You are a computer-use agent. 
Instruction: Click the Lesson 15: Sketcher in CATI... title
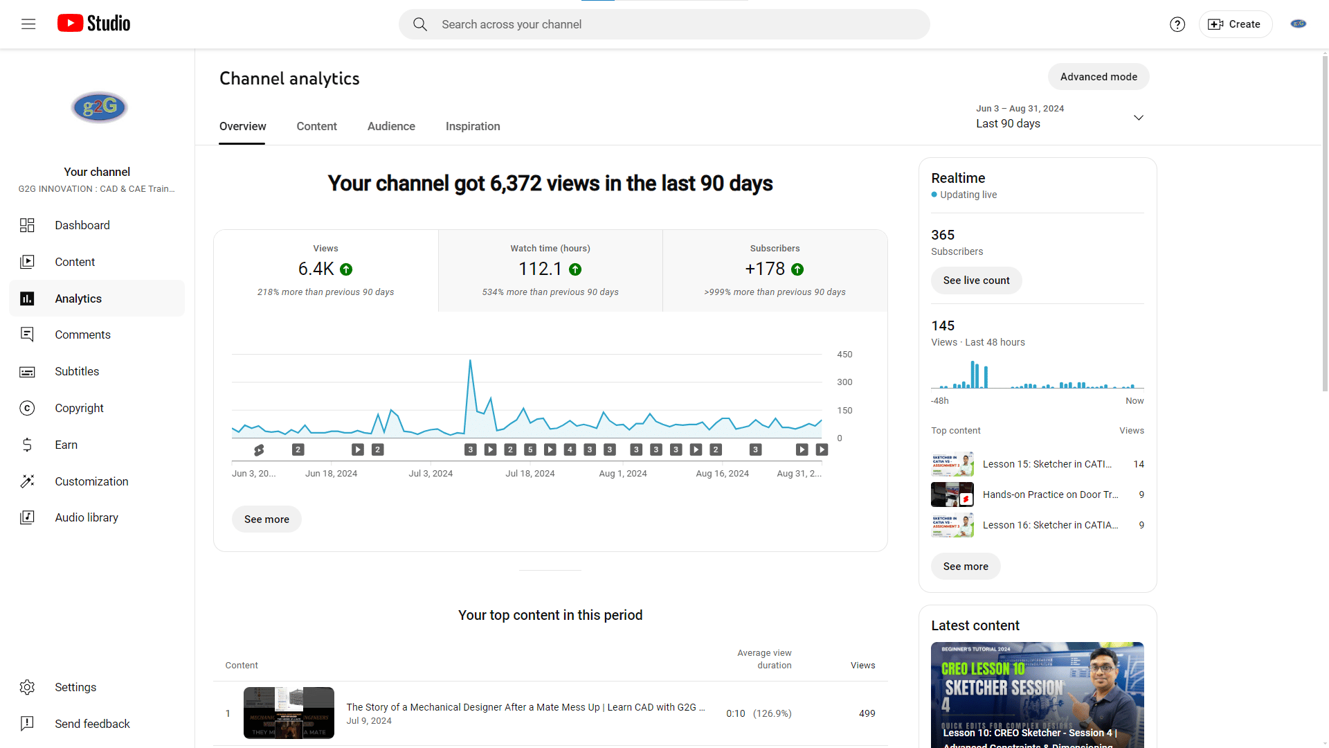click(1047, 464)
